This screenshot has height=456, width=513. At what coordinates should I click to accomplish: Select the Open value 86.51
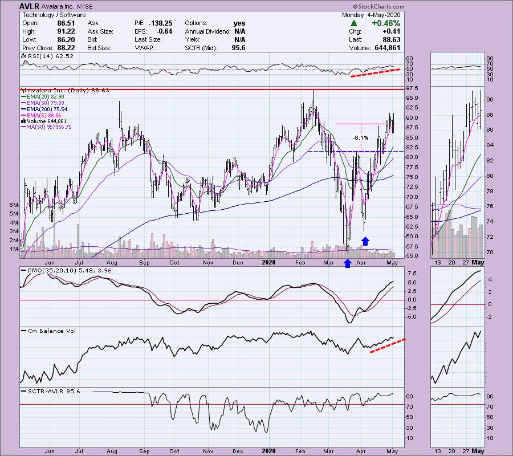tap(66, 23)
